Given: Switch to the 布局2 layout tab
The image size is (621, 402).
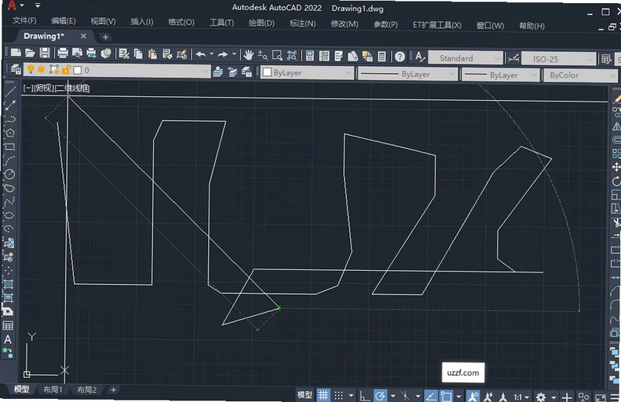Looking at the screenshot, I should click(87, 390).
